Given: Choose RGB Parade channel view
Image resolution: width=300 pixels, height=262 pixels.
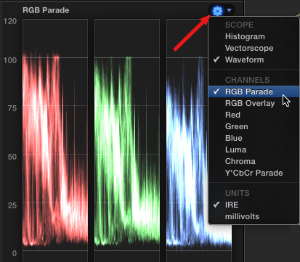Looking at the screenshot, I should [x=254, y=91].
